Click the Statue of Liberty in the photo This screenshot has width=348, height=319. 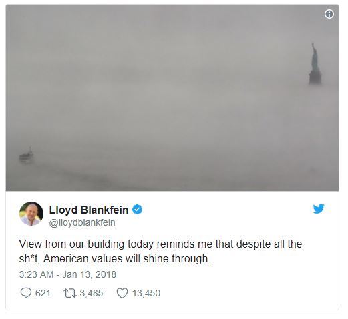(x=315, y=63)
